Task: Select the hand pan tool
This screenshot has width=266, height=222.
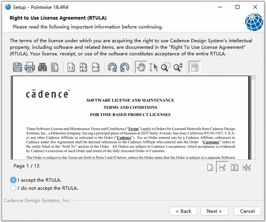Action: click(141, 67)
